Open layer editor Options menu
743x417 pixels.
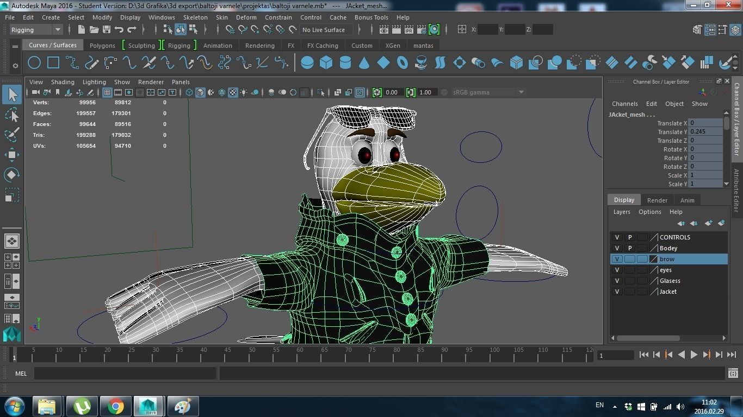click(650, 212)
